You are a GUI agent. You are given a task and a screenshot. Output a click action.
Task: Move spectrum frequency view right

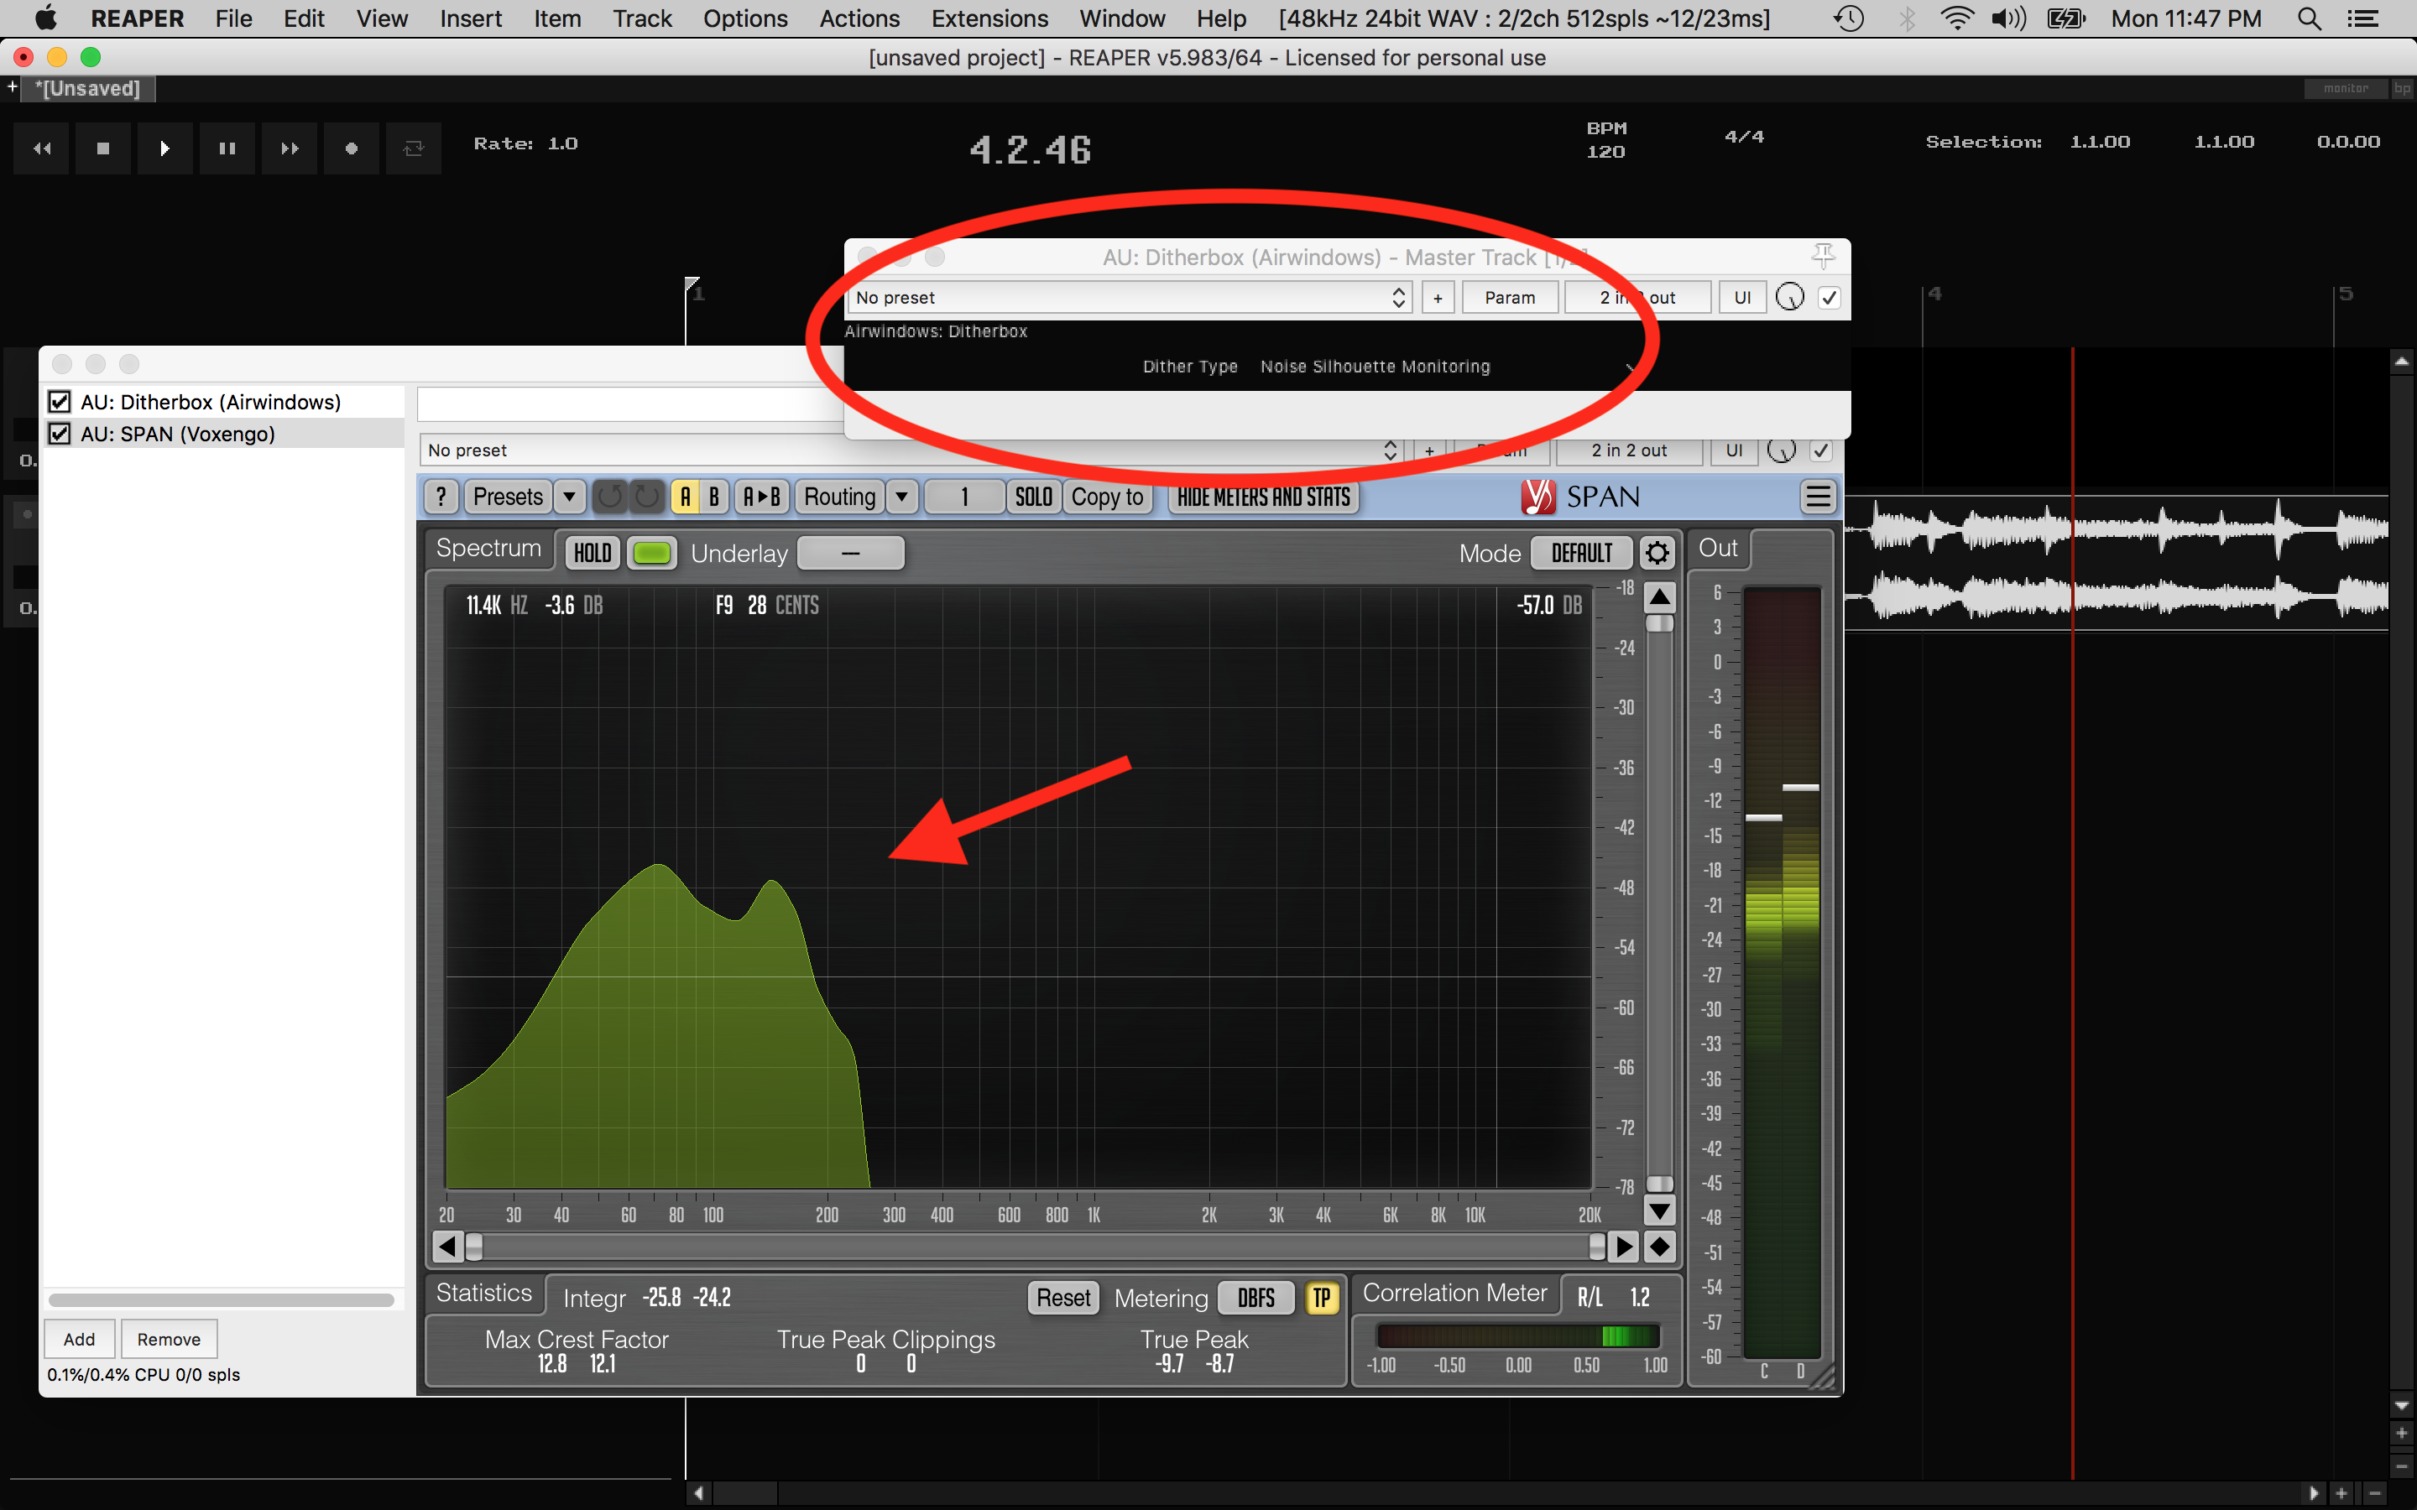point(1625,1247)
